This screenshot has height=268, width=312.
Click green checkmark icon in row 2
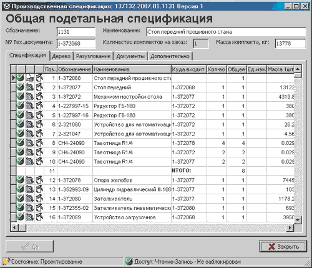click(21, 87)
